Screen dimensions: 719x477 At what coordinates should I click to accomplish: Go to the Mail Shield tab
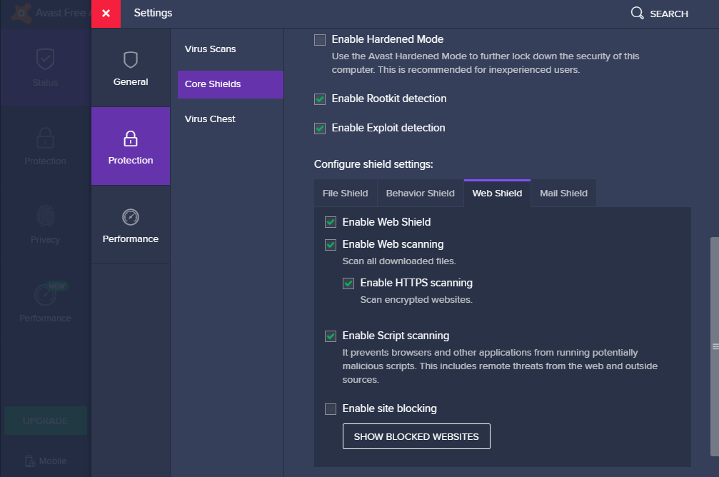click(x=563, y=194)
